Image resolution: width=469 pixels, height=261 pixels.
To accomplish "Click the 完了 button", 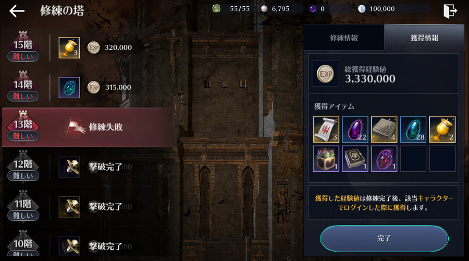I will click(384, 239).
